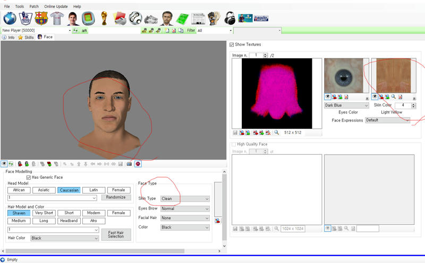Switch to the Skills tab

click(26, 37)
